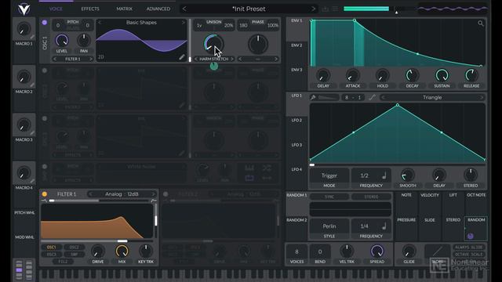502x282 pixels.
Task: Adjust the master volume bar
Action: point(380,9)
